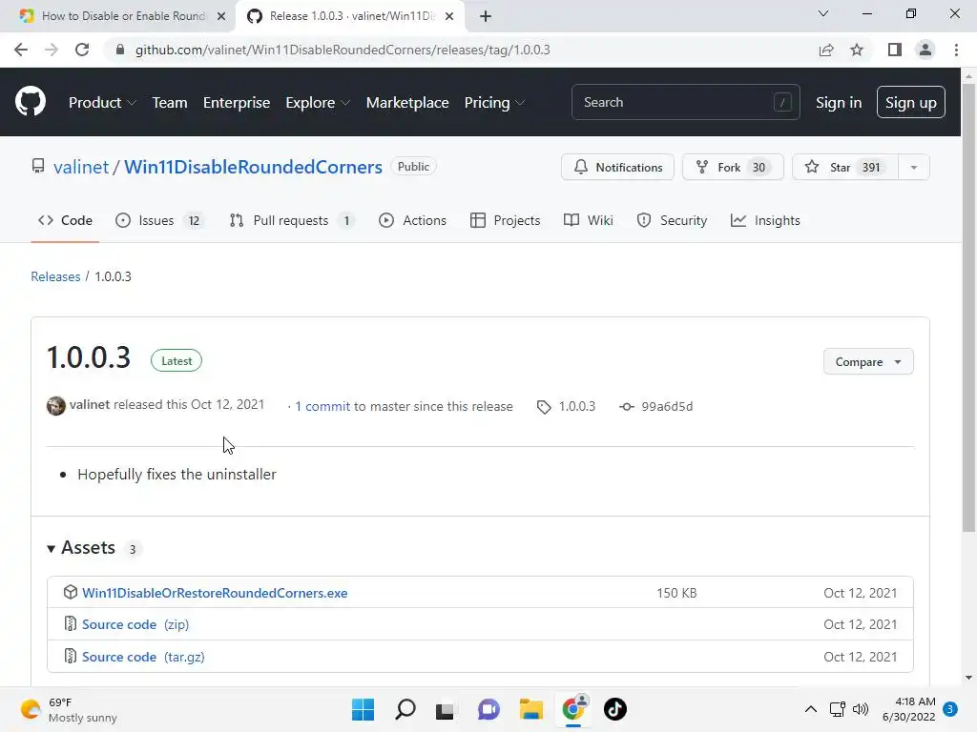
Task: Fork the repository
Action: point(733,168)
